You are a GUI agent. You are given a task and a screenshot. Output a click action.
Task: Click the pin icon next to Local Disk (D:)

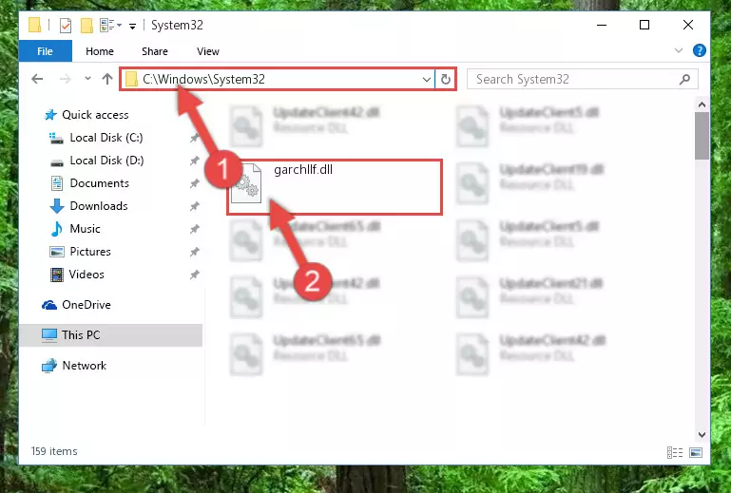click(x=195, y=161)
